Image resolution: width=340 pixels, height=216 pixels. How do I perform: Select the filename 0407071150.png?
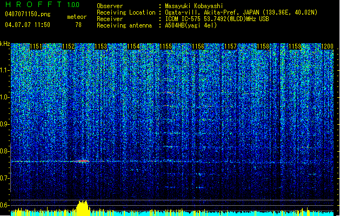tap(28, 14)
